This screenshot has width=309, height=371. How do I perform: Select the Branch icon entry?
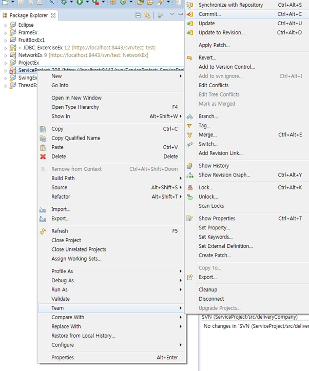tap(190, 116)
